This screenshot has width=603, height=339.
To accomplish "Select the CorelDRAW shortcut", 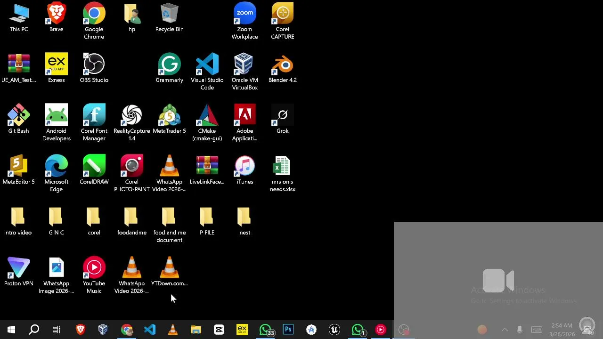I will (94, 170).
